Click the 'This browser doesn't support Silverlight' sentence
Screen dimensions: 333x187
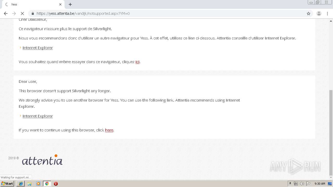pos(65,91)
